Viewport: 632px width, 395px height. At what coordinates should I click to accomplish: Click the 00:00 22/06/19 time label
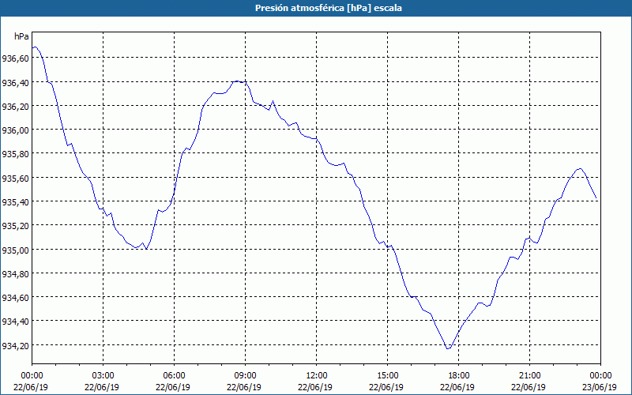point(31,382)
